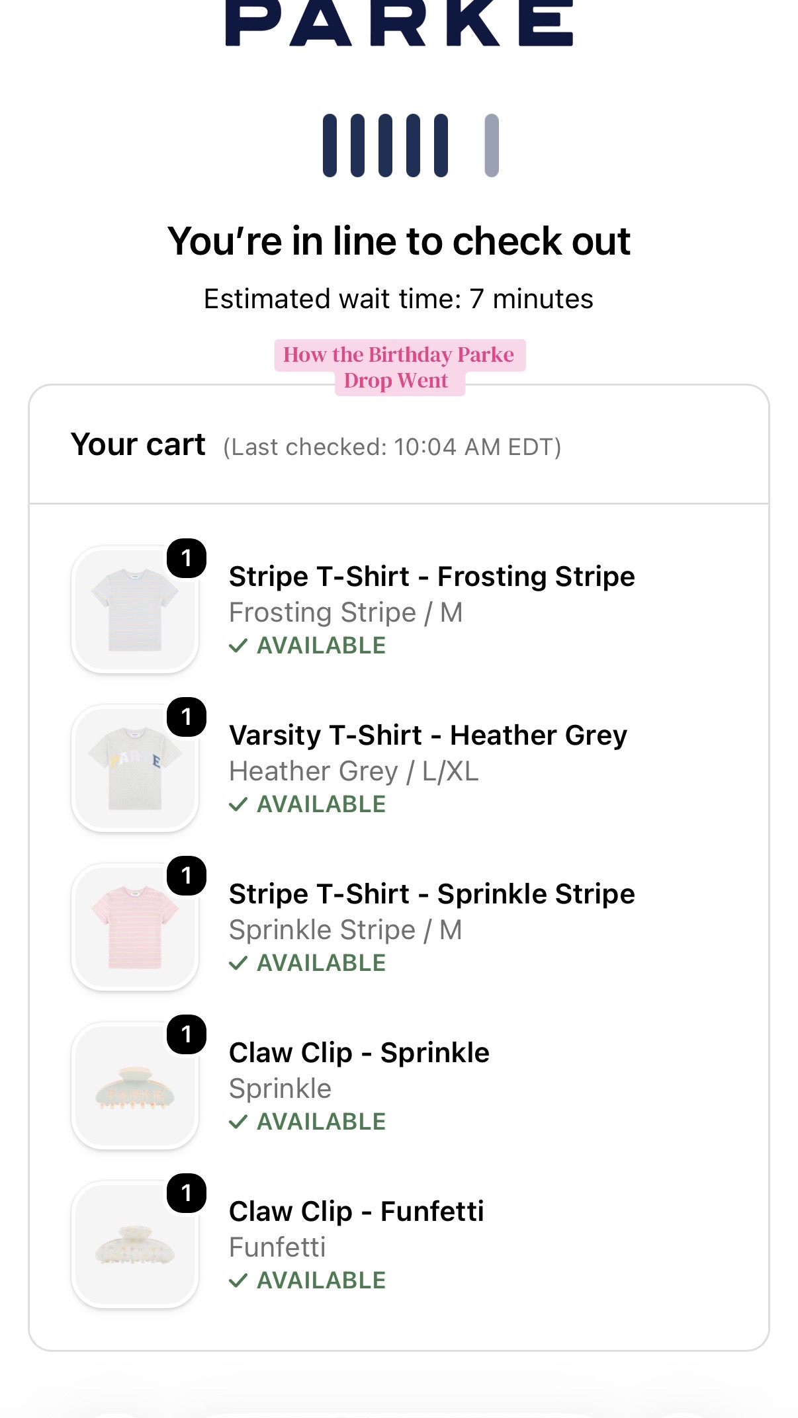Tap the PARKE logo at the top
Image resolution: width=798 pixels, height=1418 pixels.
pos(399,23)
